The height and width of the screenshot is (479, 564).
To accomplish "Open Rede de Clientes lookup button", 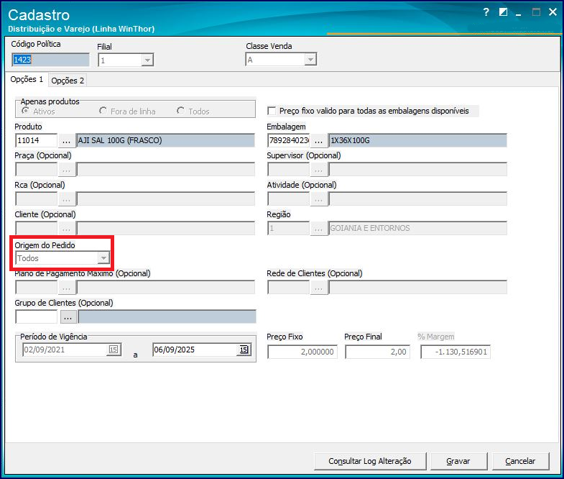I will click(319, 288).
